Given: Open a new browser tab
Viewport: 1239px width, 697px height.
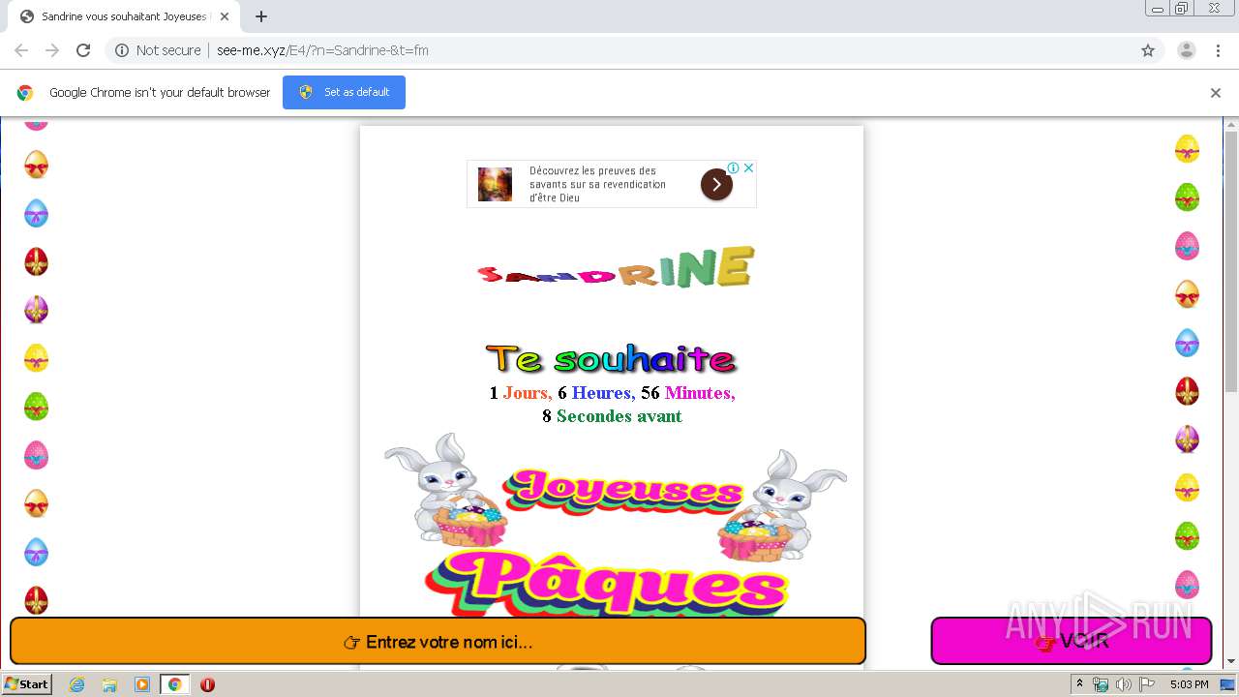Looking at the screenshot, I should pyautogui.click(x=261, y=16).
